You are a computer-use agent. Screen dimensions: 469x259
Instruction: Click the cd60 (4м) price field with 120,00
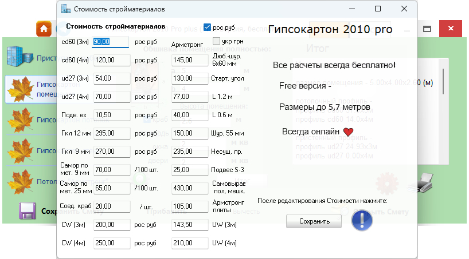click(112, 60)
